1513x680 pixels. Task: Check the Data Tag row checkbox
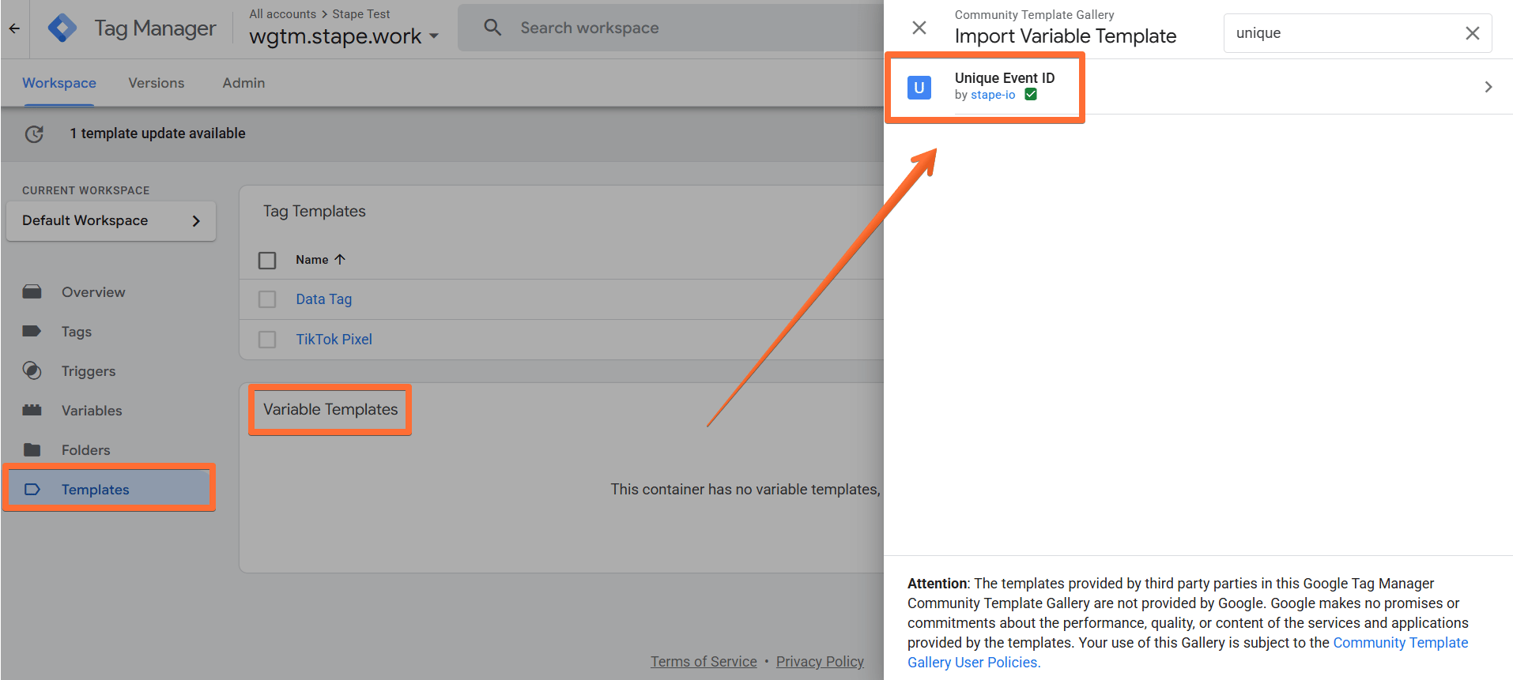click(267, 299)
